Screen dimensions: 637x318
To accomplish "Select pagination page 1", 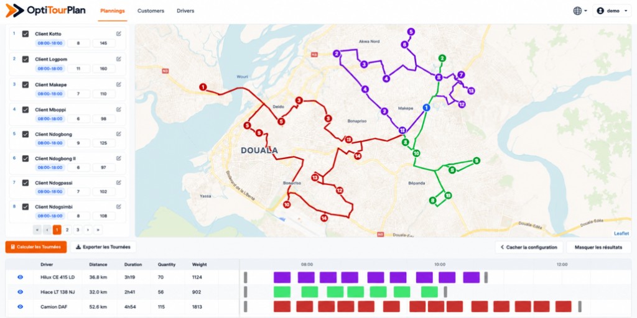I will [57, 230].
